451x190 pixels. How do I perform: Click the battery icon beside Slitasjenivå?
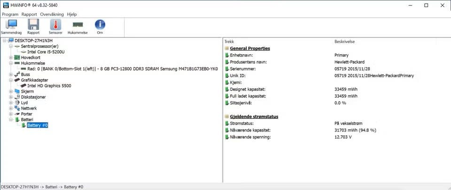pos(226,103)
